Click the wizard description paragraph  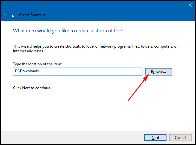(95, 49)
